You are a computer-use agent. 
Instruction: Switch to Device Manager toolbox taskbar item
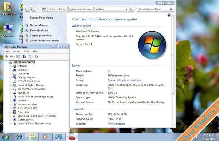(72, 137)
